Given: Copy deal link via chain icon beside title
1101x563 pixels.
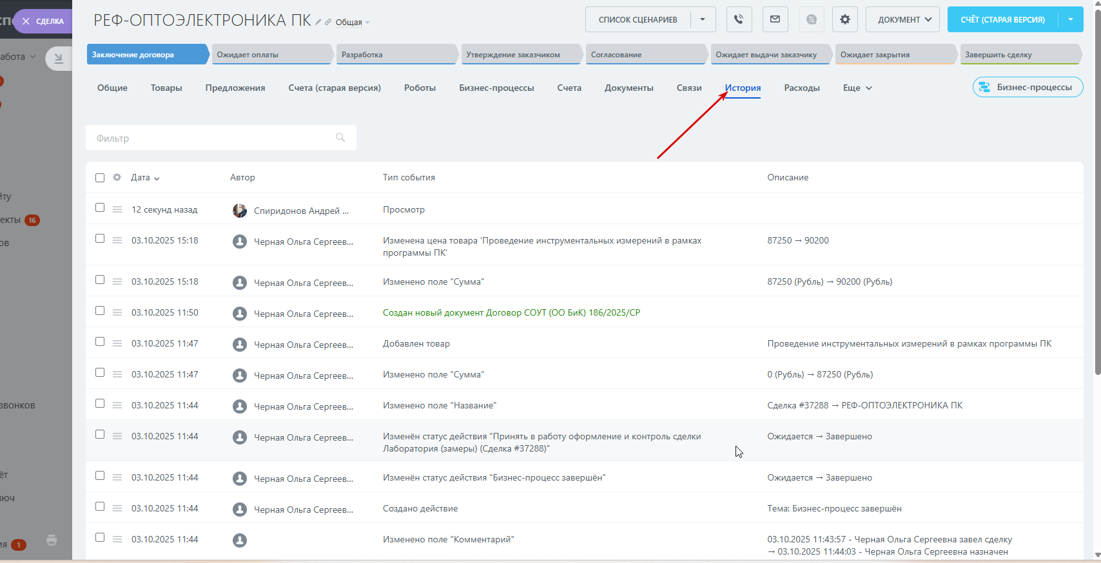Looking at the screenshot, I should tap(328, 22).
